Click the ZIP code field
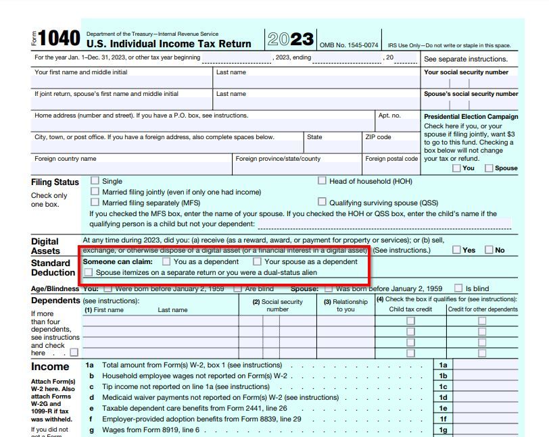The width and height of the screenshot is (549, 437). point(391,147)
